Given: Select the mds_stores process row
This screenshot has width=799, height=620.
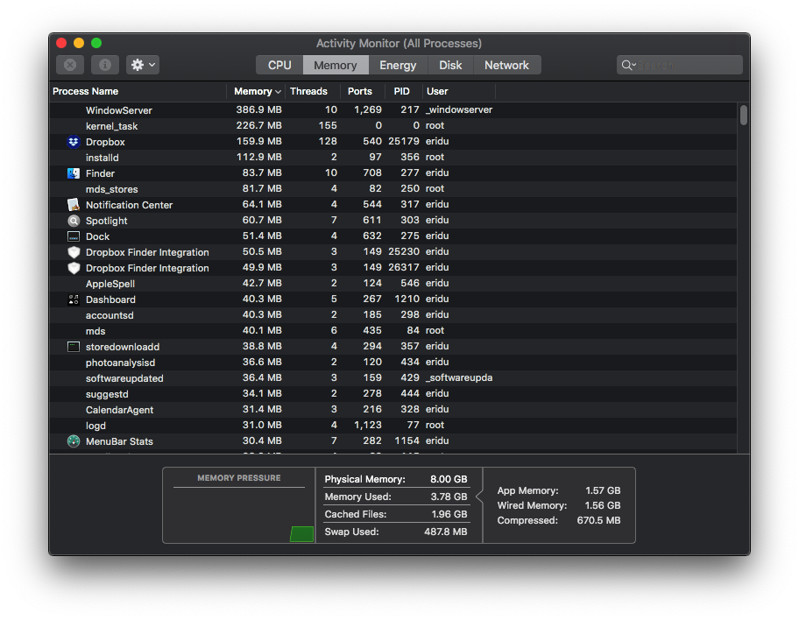Looking at the screenshot, I should click(x=392, y=189).
